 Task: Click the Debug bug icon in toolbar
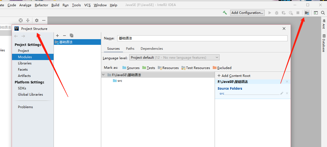(x=277, y=13)
